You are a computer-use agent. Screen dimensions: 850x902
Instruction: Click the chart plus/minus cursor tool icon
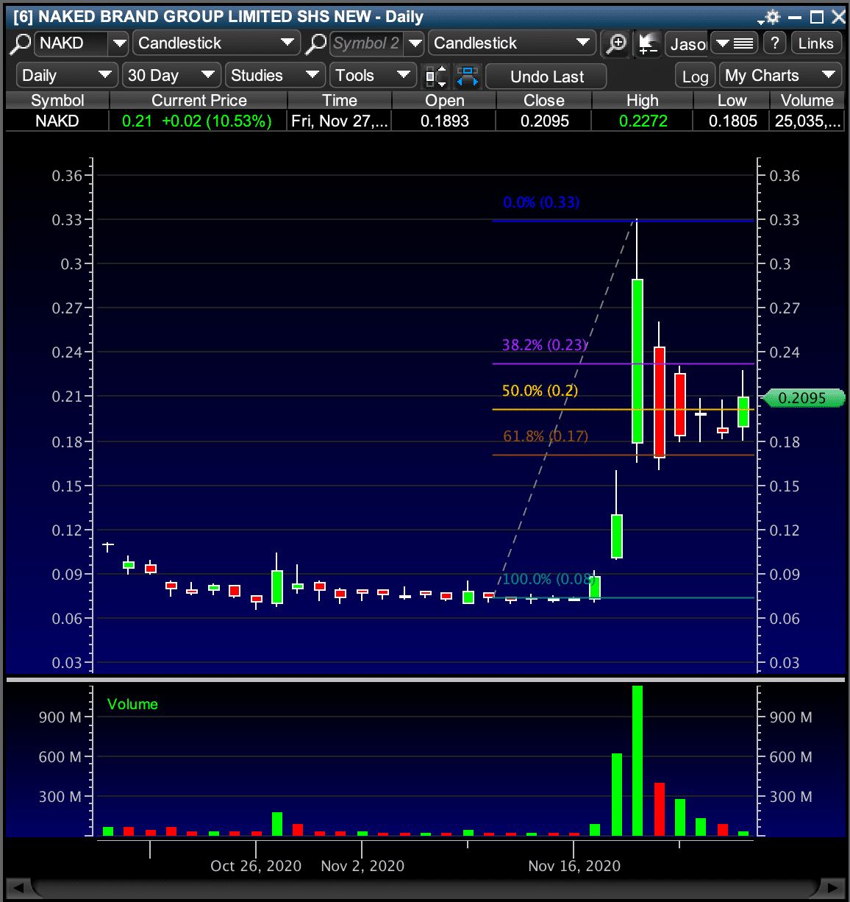click(x=647, y=43)
